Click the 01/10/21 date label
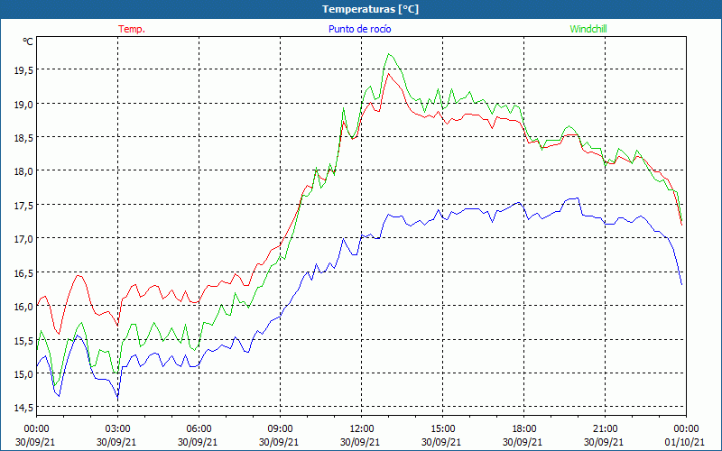 point(686,442)
